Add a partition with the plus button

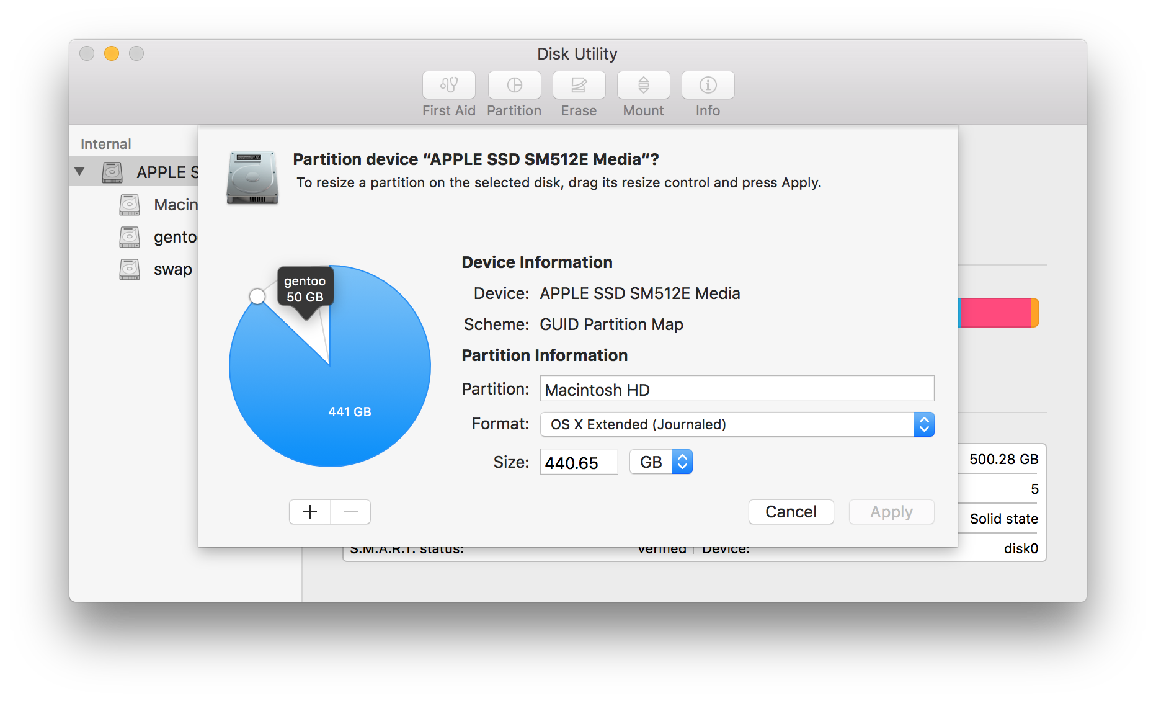309,511
